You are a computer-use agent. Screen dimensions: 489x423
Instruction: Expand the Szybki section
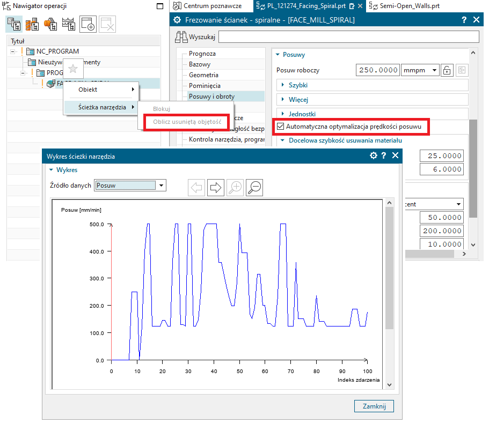[x=282, y=85]
